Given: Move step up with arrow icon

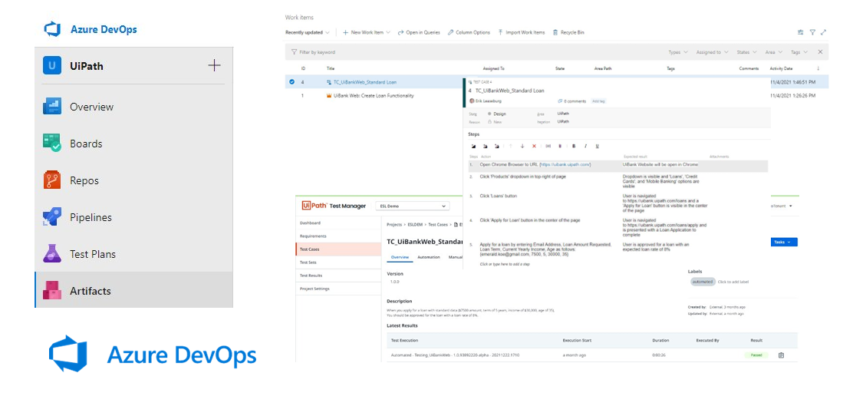Looking at the screenshot, I should [x=510, y=146].
